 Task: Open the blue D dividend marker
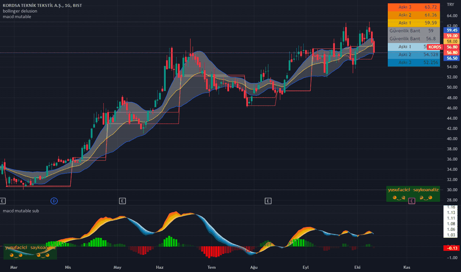(54, 201)
